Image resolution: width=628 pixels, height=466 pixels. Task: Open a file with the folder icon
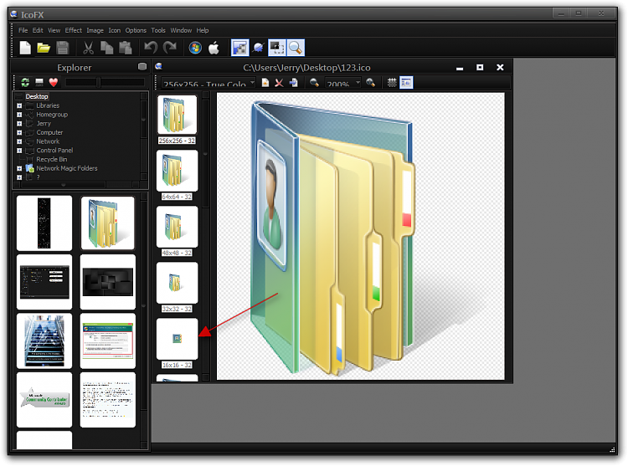point(44,48)
